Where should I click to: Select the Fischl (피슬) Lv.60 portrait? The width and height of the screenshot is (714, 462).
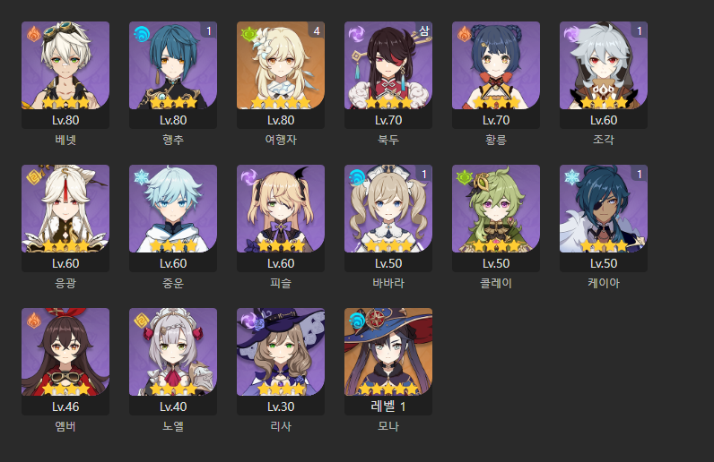(x=281, y=209)
